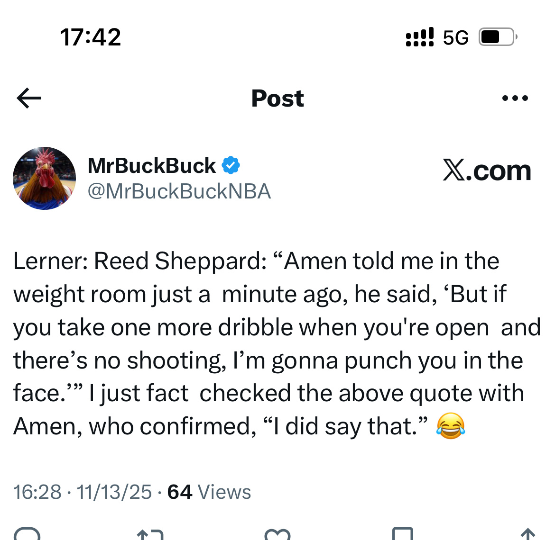Screen dimensions: 555x540
Task: Tap the back arrow icon
Action: tap(29, 98)
